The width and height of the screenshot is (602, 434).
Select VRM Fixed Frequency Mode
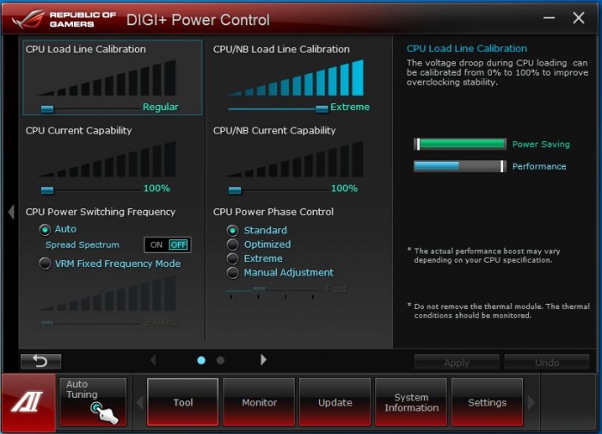pyautogui.click(x=45, y=263)
